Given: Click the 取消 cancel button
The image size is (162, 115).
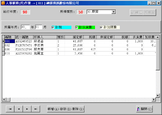Looking at the screenshot, I should pos(149,12).
